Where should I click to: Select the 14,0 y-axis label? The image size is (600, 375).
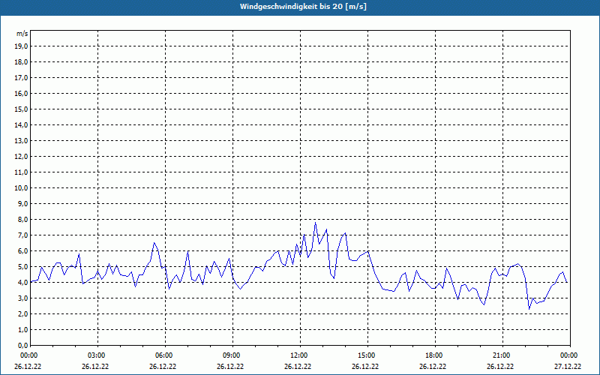tap(22, 124)
